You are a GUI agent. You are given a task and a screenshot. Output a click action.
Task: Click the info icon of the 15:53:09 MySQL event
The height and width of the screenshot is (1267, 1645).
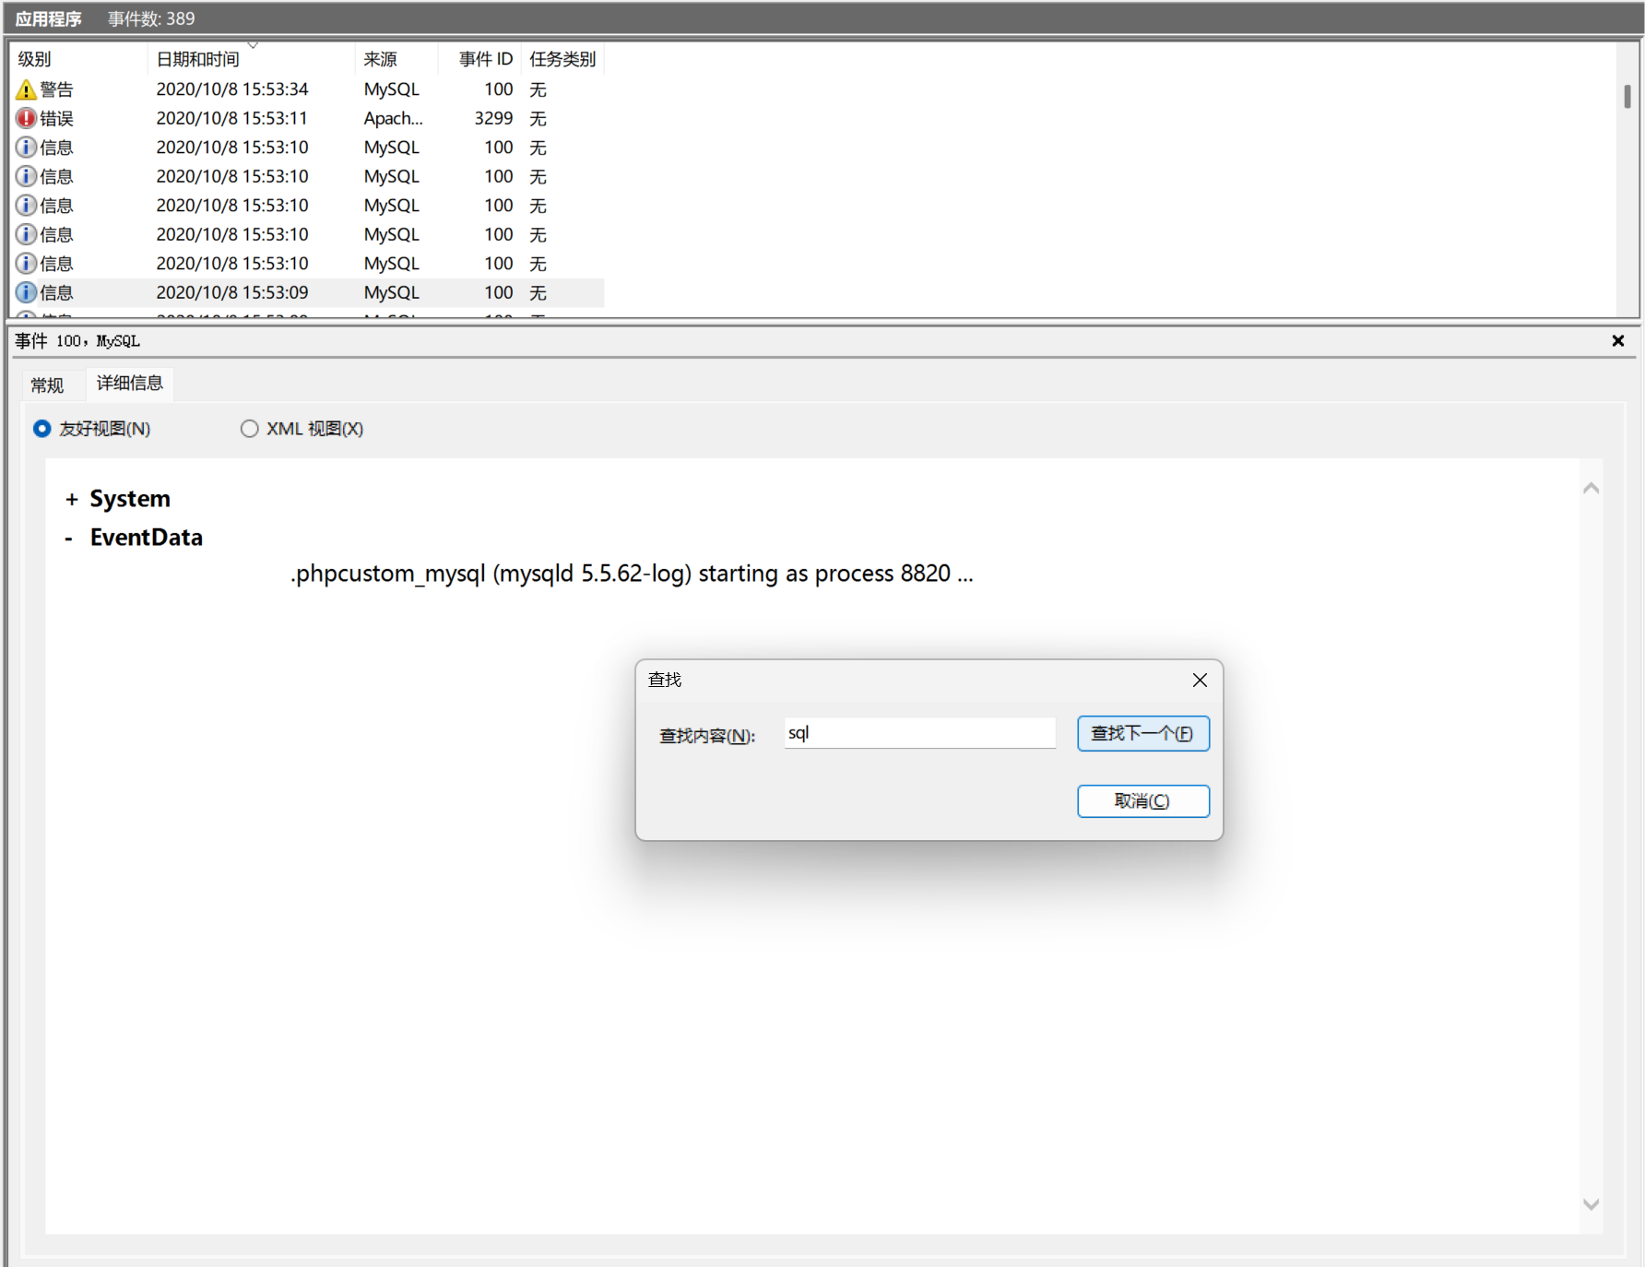click(x=26, y=292)
